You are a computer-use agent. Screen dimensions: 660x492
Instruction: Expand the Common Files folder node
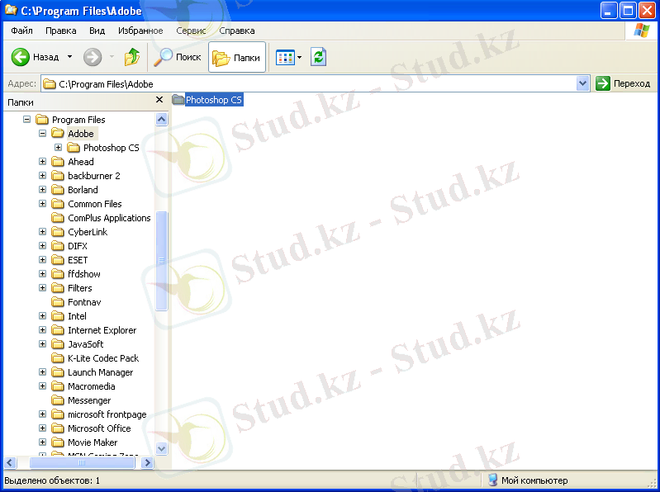[x=42, y=204]
